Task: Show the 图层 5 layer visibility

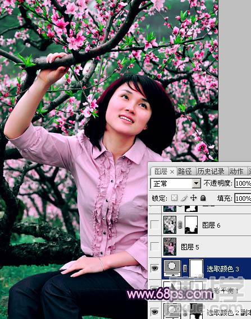Action: pyautogui.click(x=154, y=247)
